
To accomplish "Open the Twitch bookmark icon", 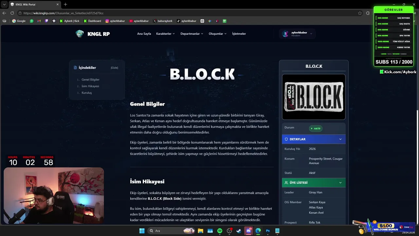I will pos(46,21).
